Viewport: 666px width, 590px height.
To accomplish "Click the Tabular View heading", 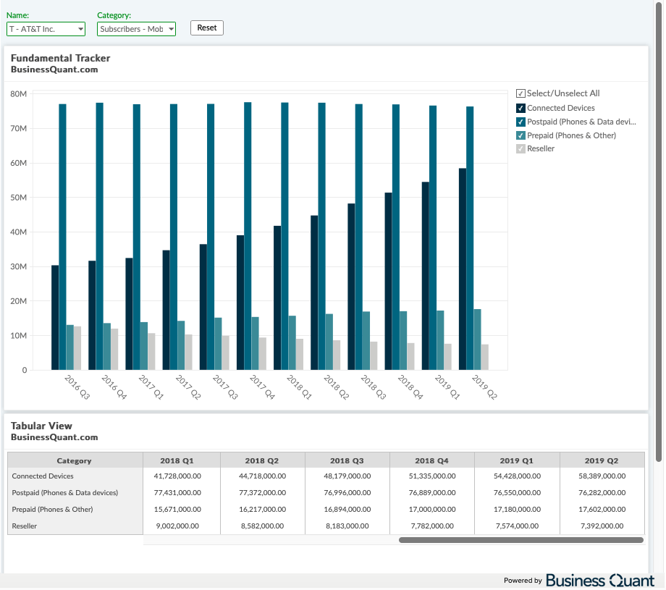I will tap(41, 426).
